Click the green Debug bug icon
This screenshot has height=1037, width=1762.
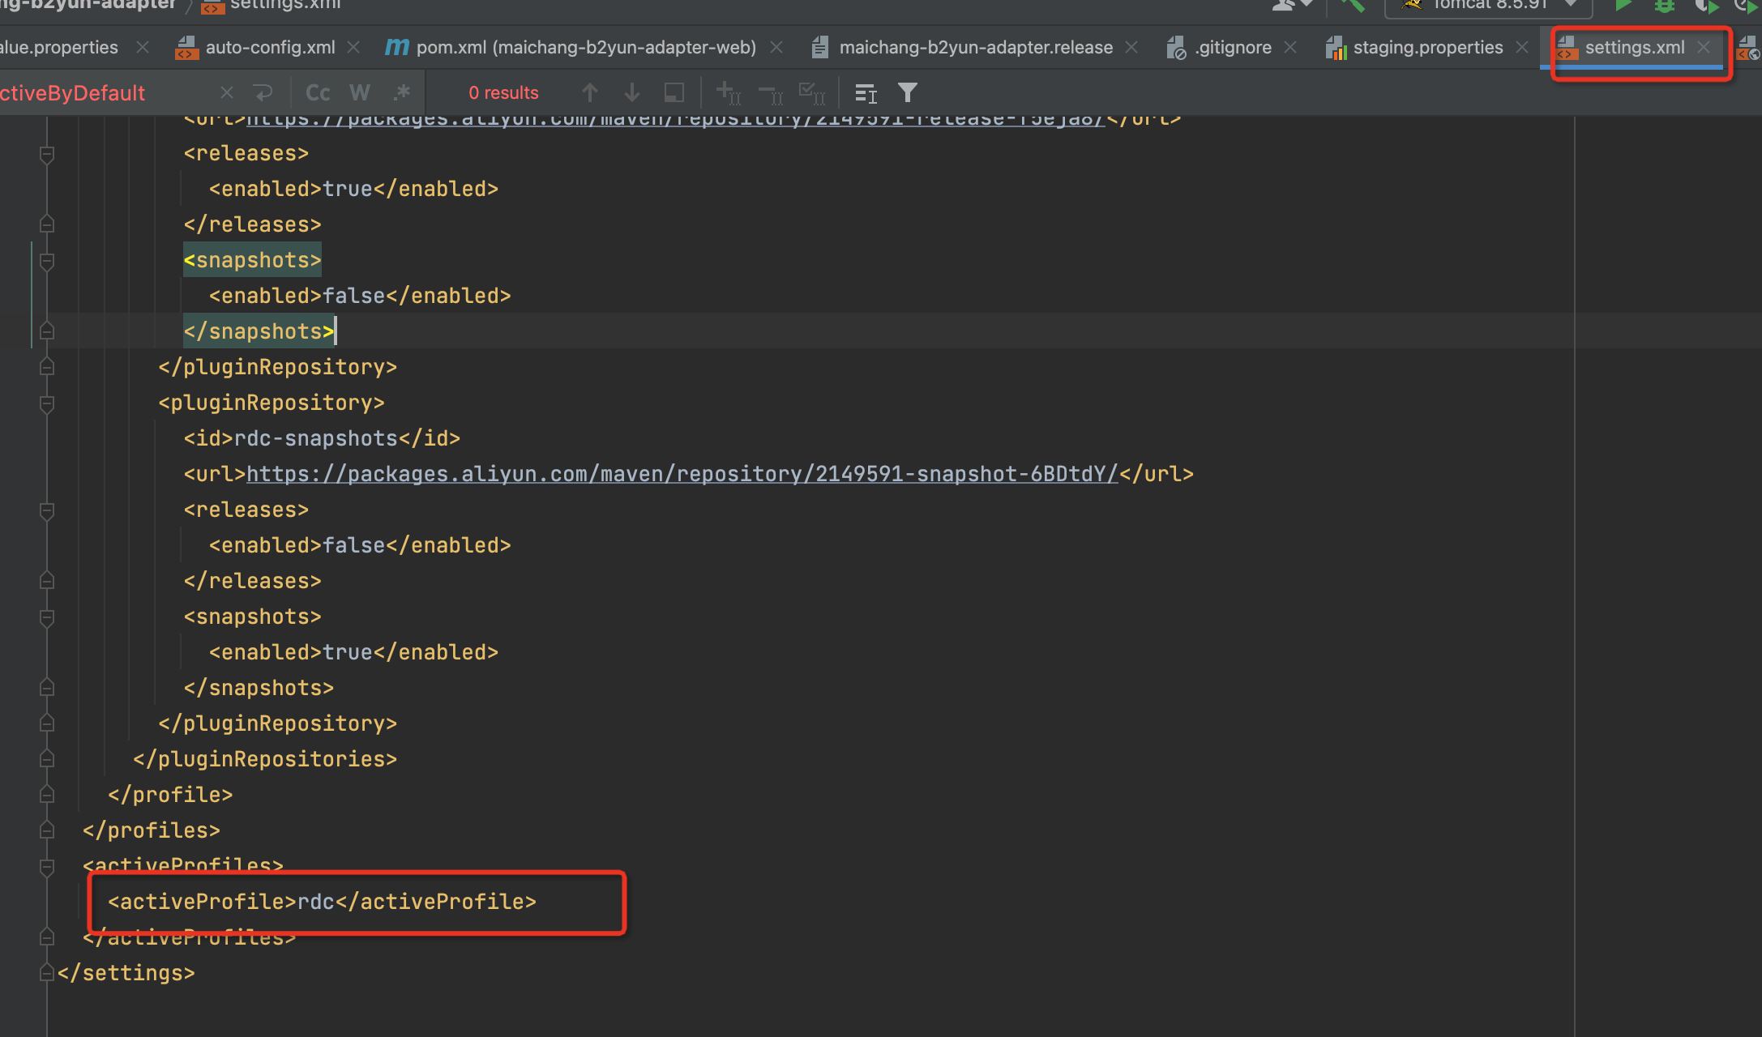click(x=1665, y=5)
